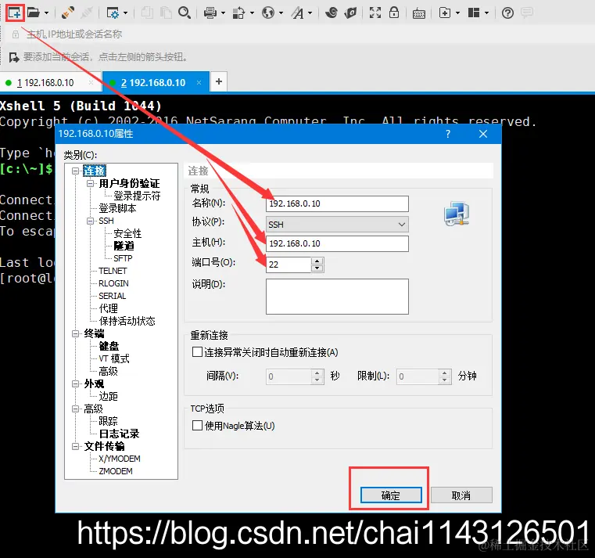Viewport: 595px width, 558px height.
Task: Close the tab 2 192.168.0.10
Action: (x=199, y=82)
